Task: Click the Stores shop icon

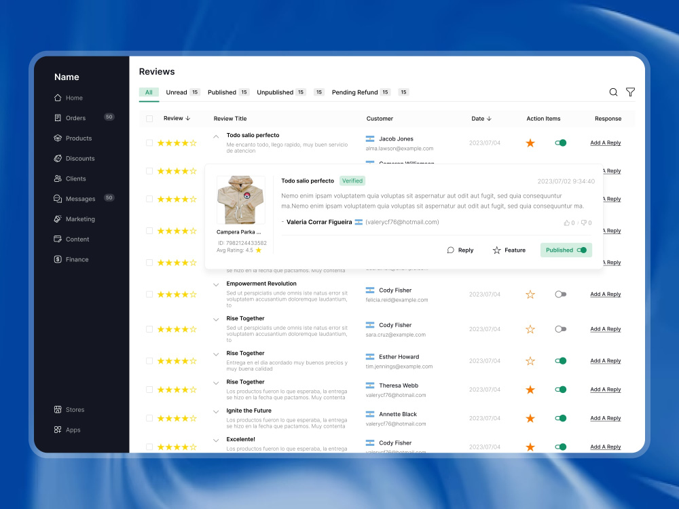Action: point(58,409)
